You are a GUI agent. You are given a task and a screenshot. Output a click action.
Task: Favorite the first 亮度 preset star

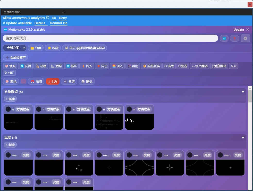click(x=8, y=155)
